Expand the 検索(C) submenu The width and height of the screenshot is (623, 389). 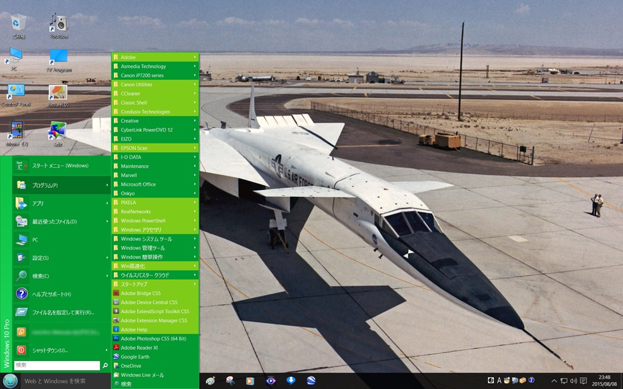click(61, 276)
